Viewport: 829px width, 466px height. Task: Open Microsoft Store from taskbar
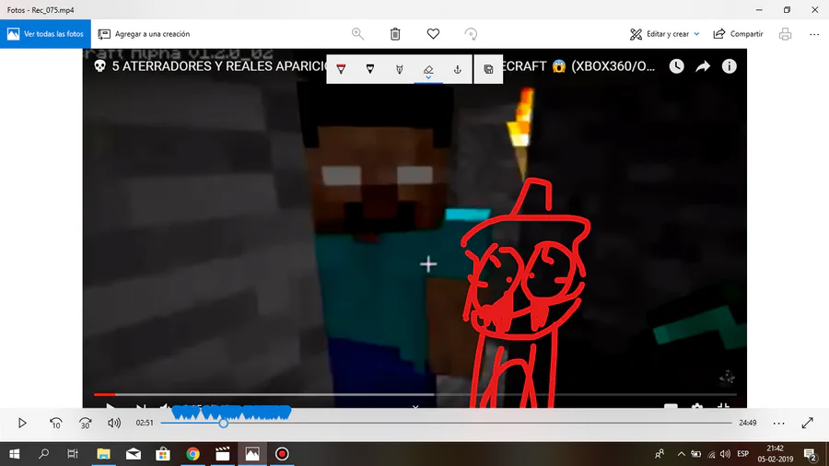[x=163, y=454]
